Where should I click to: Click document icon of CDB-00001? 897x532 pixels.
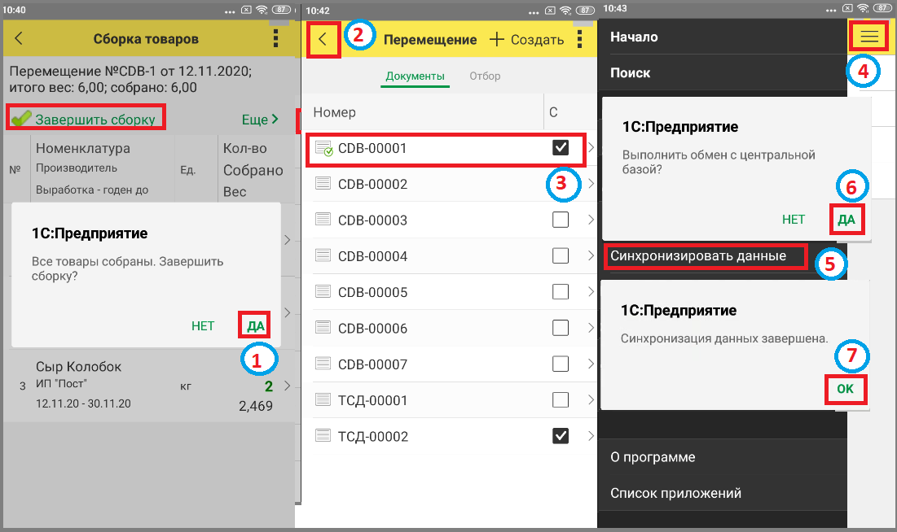[x=323, y=148]
